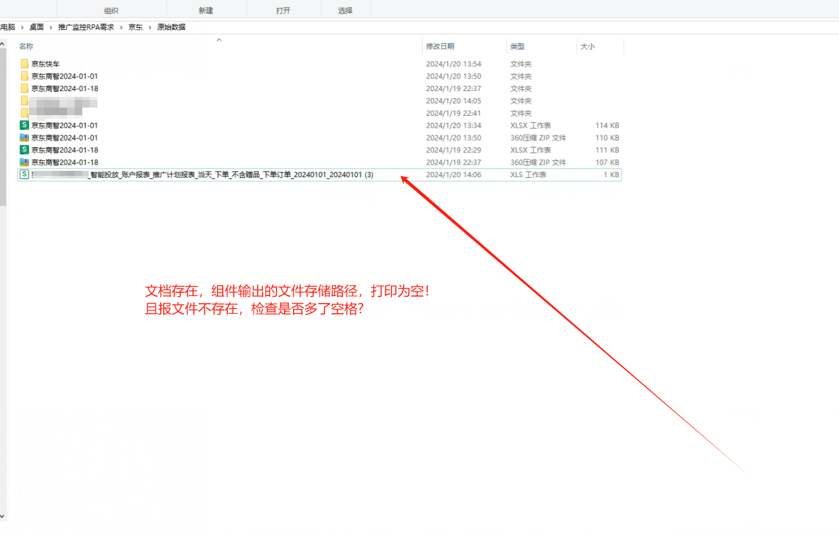This screenshot has height=534, width=839.
Task: Click the navigation pane scrollbar down arrow
Action: 3,516
